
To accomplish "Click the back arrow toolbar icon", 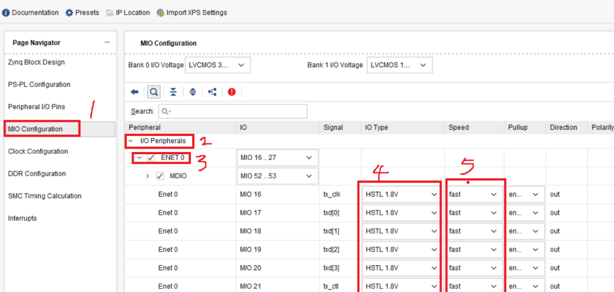I will pyautogui.click(x=135, y=92).
